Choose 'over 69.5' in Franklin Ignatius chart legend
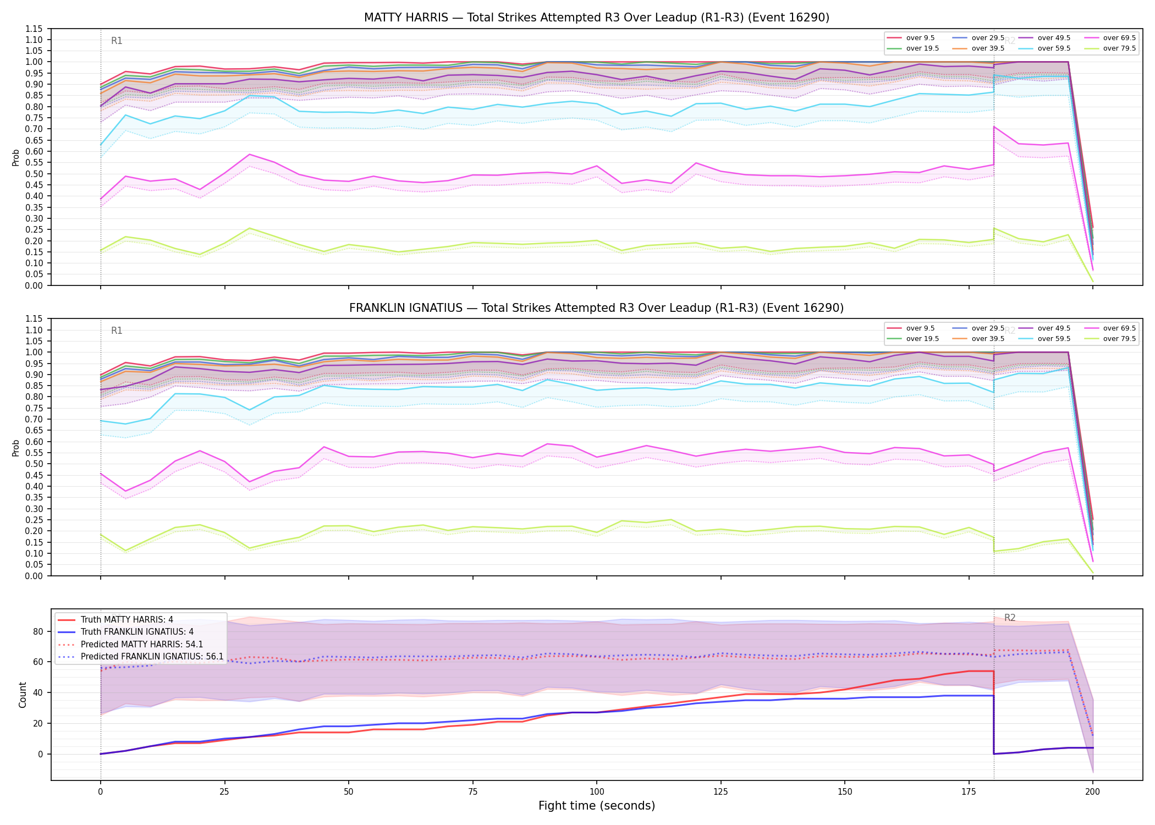Screen dimensions: 1155x825 [1110, 328]
